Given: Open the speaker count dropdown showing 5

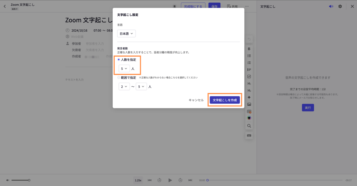Looking at the screenshot, I should [124, 69].
